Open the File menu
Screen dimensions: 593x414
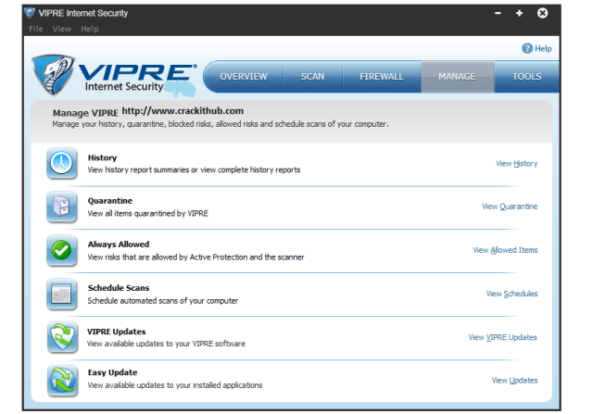36,29
